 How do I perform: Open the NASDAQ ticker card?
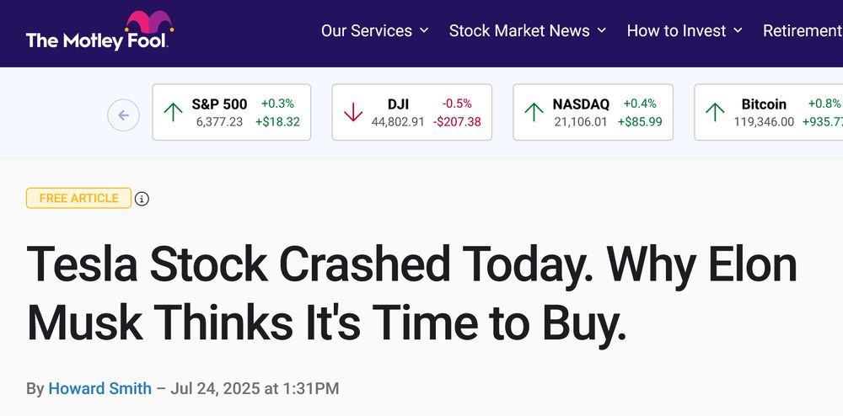(x=593, y=112)
